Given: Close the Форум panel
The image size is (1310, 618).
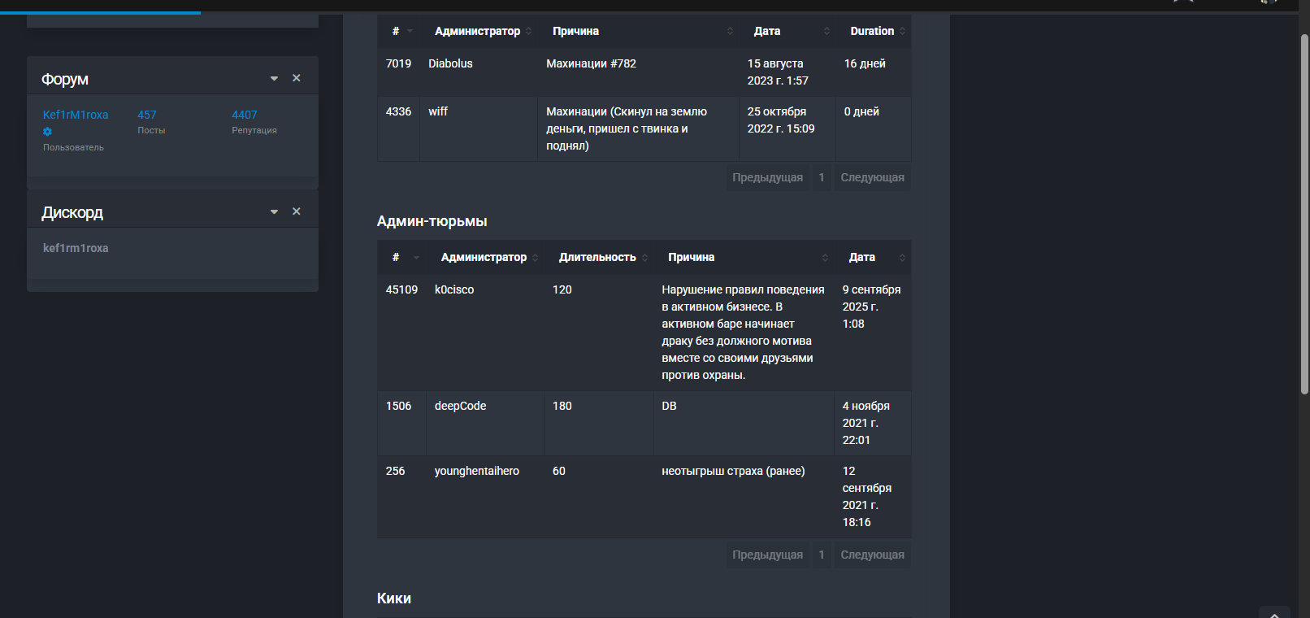Looking at the screenshot, I should (297, 78).
